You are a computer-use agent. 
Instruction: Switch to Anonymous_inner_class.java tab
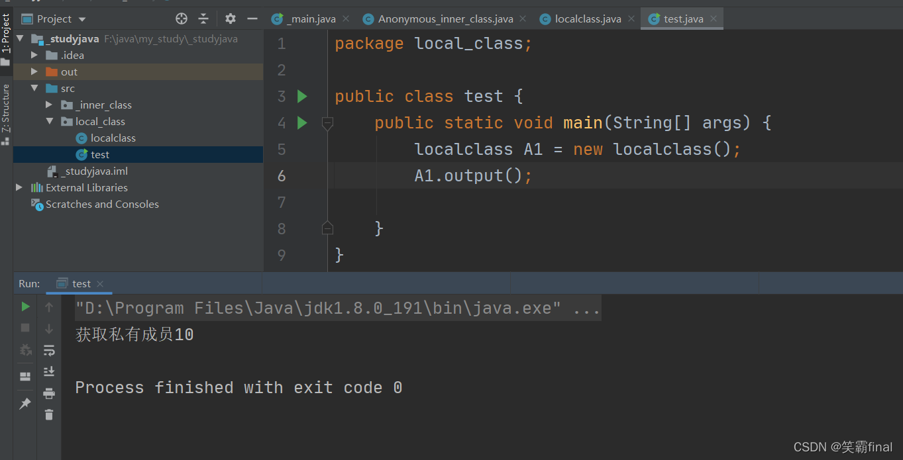(x=446, y=19)
